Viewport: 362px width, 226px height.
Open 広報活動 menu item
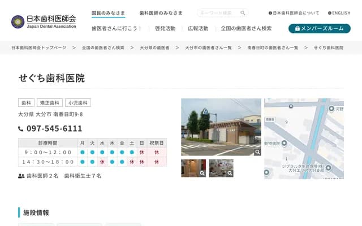pyautogui.click(x=198, y=28)
